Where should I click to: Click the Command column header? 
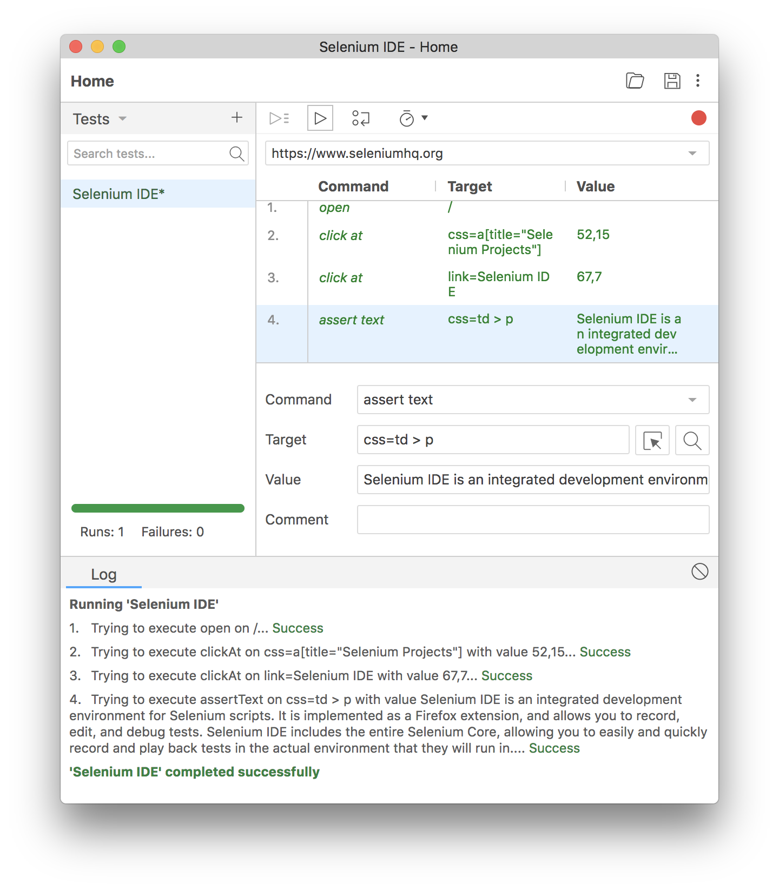click(x=353, y=187)
